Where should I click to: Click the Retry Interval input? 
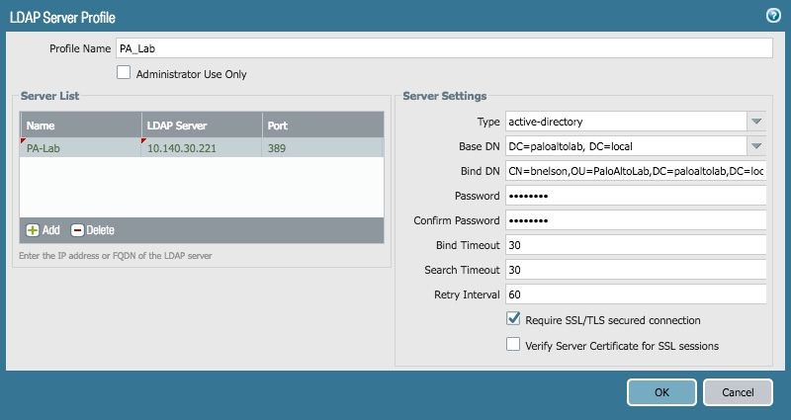point(636,294)
